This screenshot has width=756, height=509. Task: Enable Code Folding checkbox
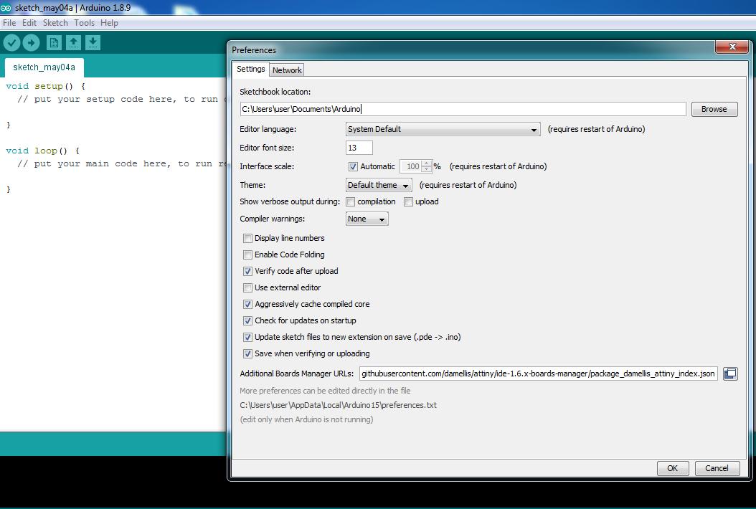click(248, 255)
